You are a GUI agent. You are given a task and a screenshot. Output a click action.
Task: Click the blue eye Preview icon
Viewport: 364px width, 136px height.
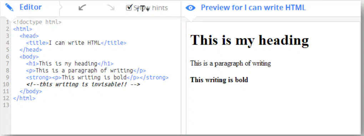coord(190,8)
